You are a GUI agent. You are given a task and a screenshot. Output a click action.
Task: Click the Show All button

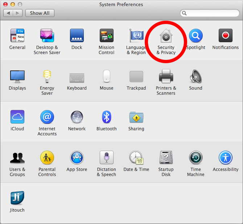coord(40,13)
